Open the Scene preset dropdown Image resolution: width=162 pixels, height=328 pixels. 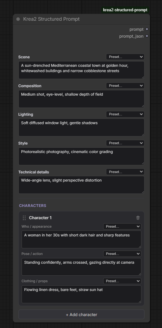(x=125, y=57)
